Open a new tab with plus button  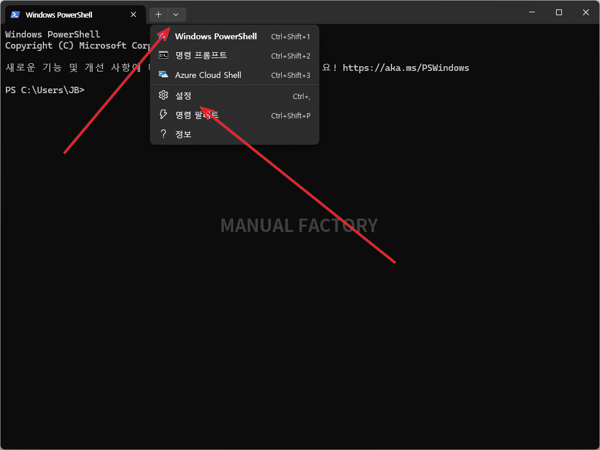point(158,15)
